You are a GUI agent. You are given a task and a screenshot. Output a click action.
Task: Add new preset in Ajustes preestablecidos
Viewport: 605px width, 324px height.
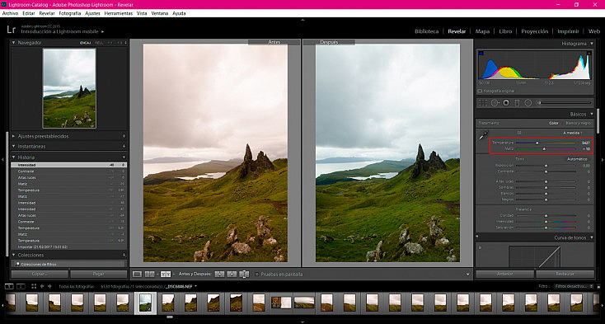pyautogui.click(x=124, y=136)
